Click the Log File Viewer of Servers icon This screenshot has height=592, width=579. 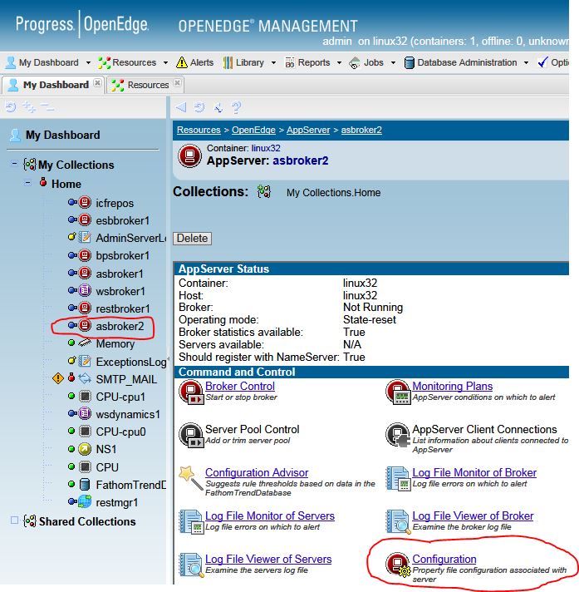click(x=191, y=565)
